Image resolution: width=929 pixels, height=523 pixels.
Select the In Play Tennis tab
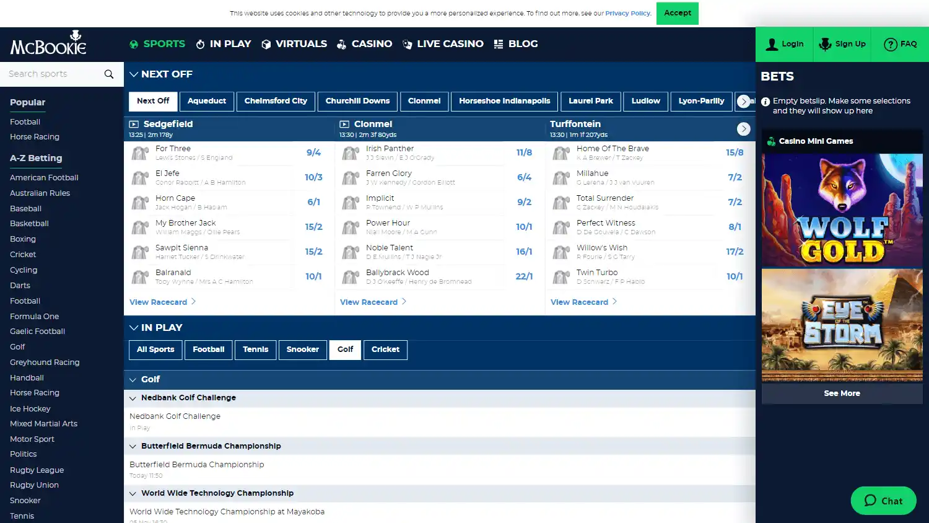(256, 349)
